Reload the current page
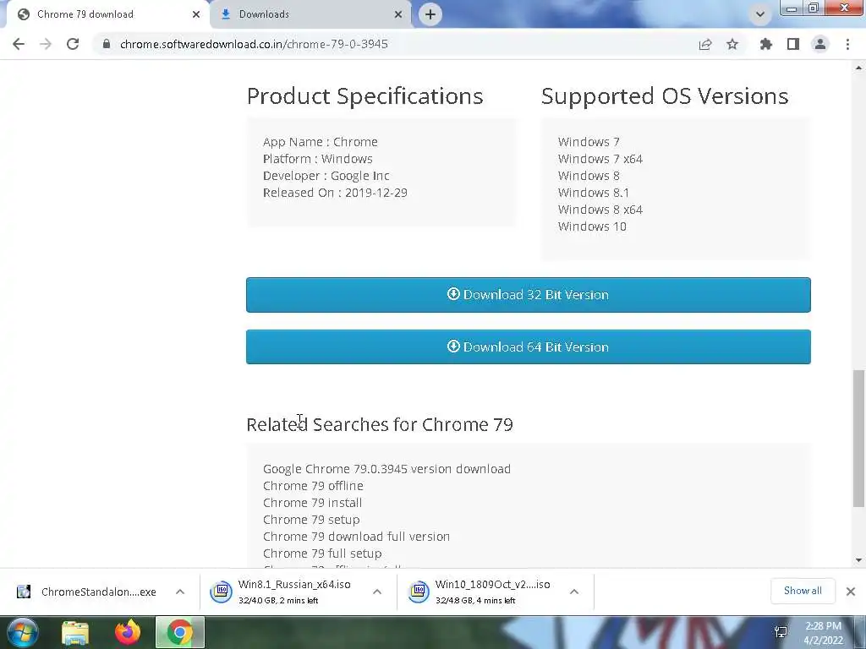This screenshot has height=649, width=866. click(73, 44)
